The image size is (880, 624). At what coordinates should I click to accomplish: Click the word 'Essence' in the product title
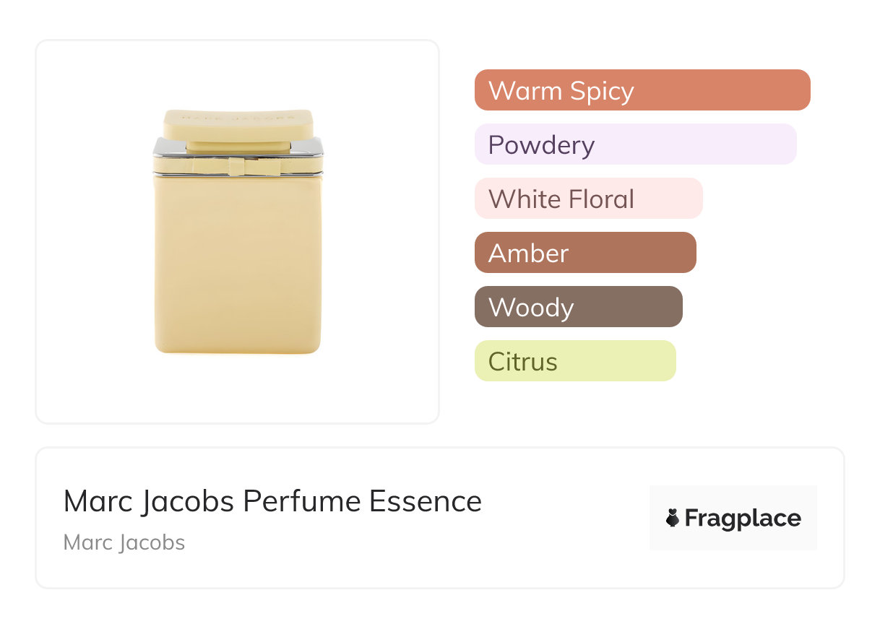pos(426,501)
